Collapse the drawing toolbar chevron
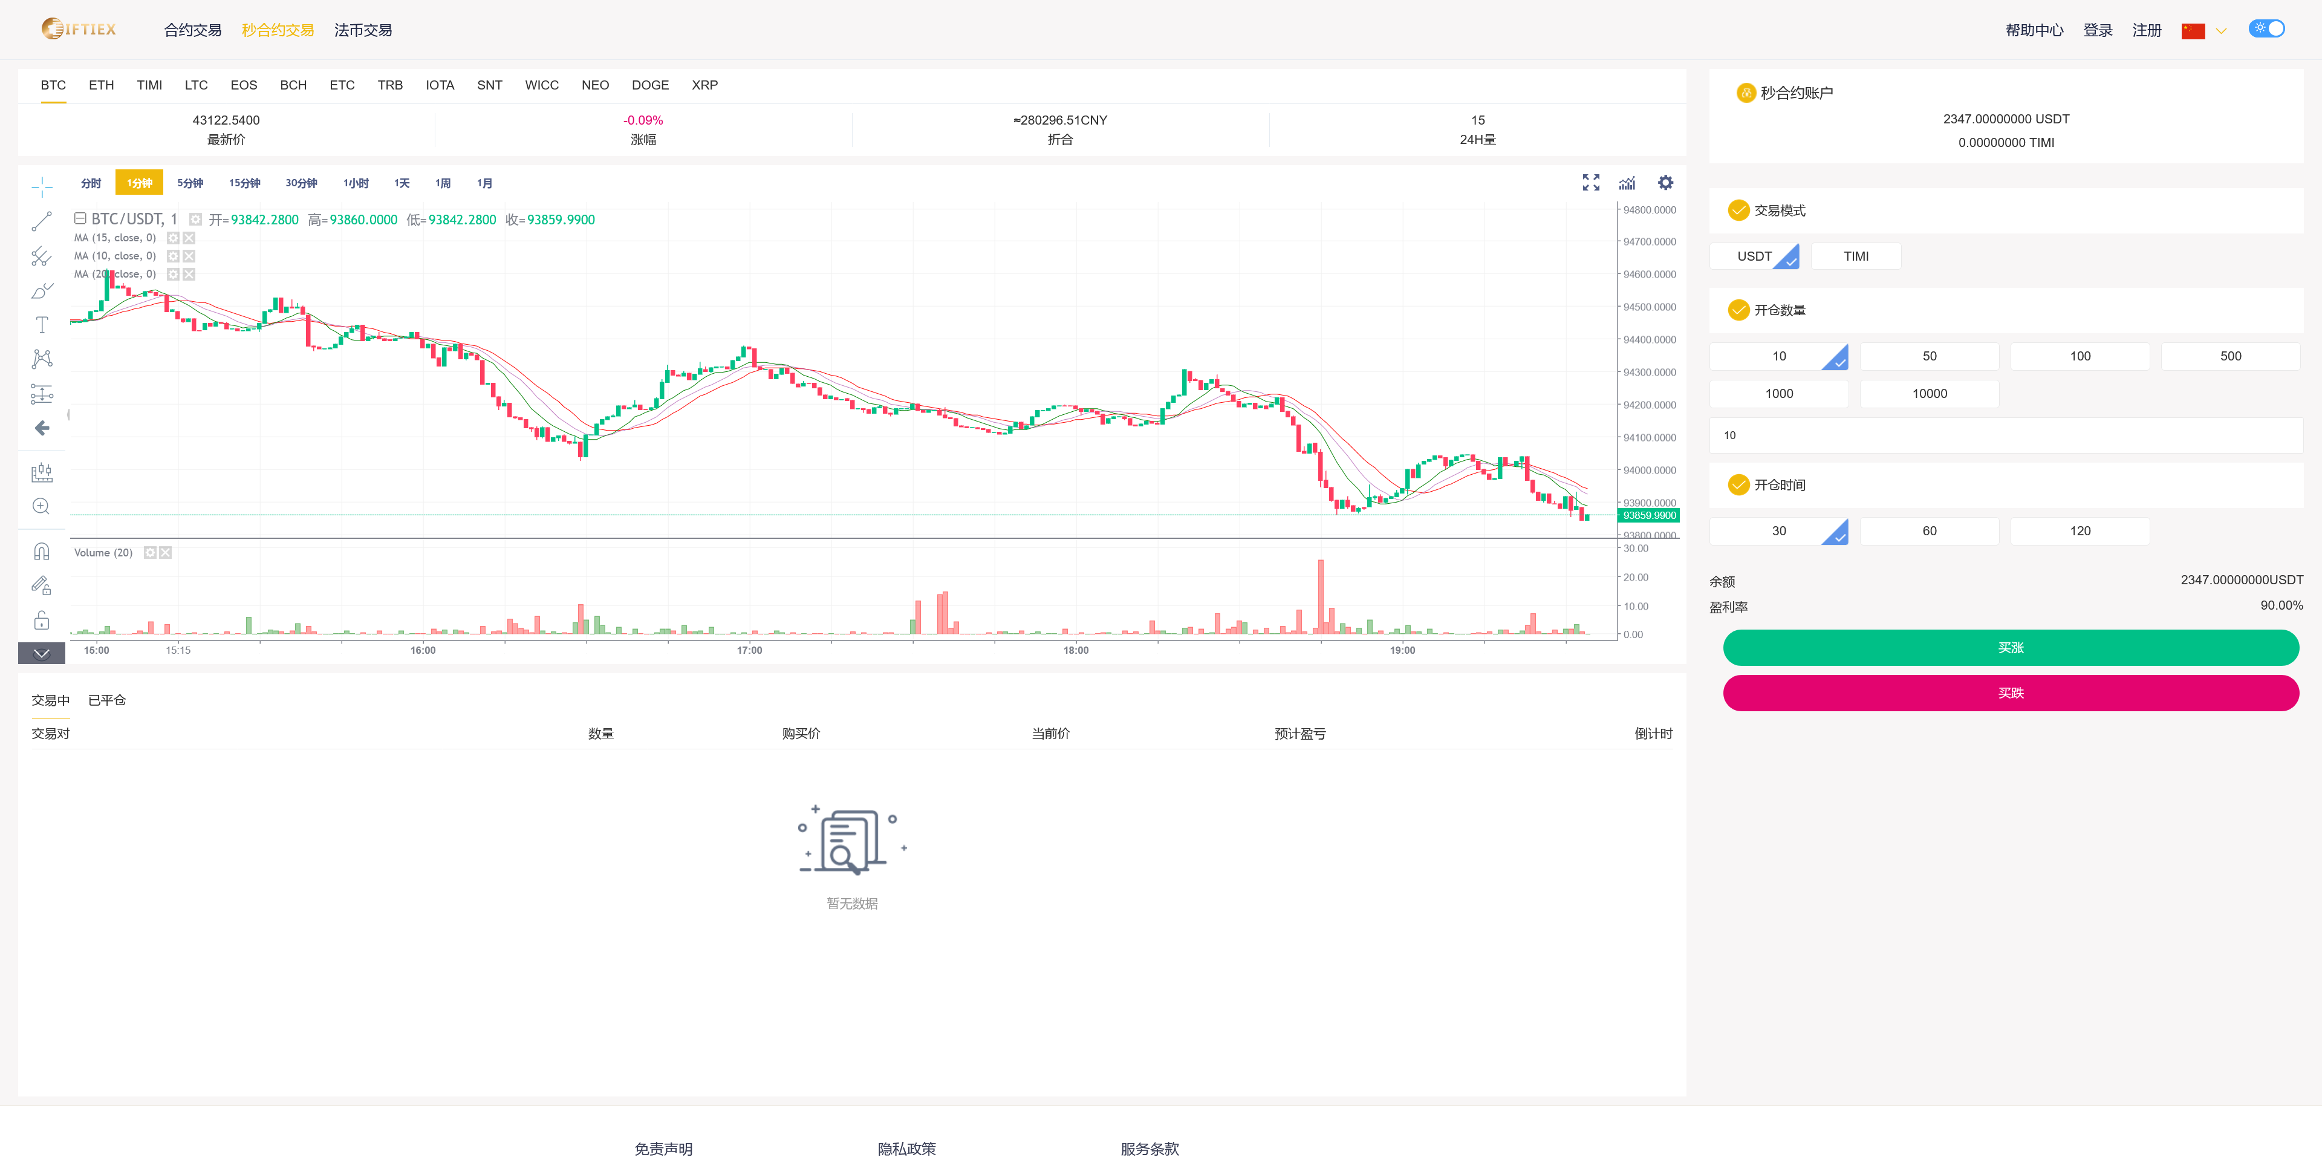Screen dimensions: 2322x1160 pyautogui.click(x=42, y=653)
